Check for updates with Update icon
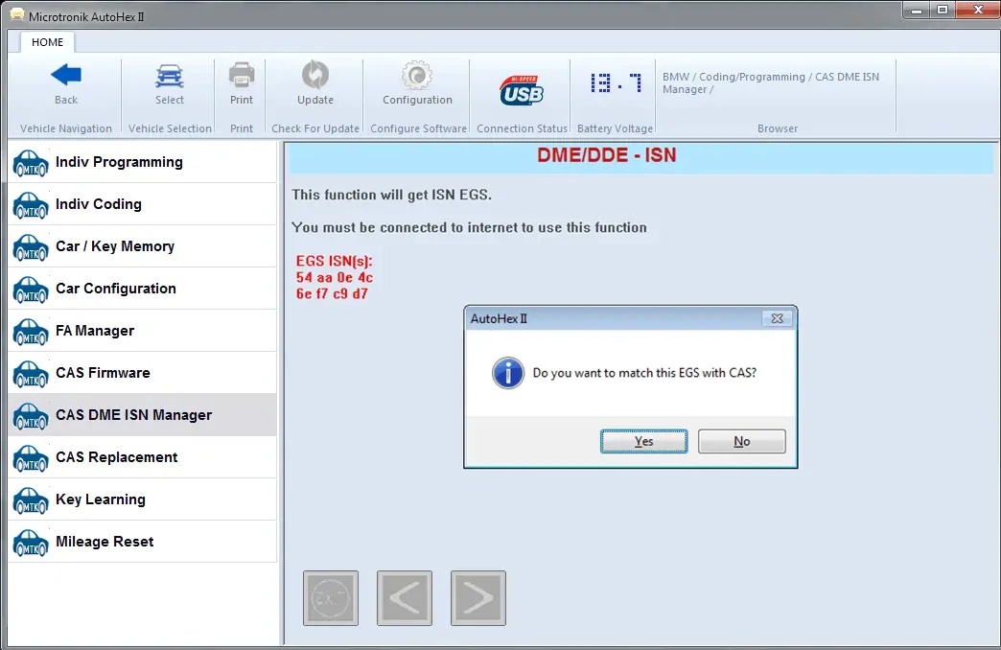Viewport: 1001px width, 650px height. coord(315,75)
